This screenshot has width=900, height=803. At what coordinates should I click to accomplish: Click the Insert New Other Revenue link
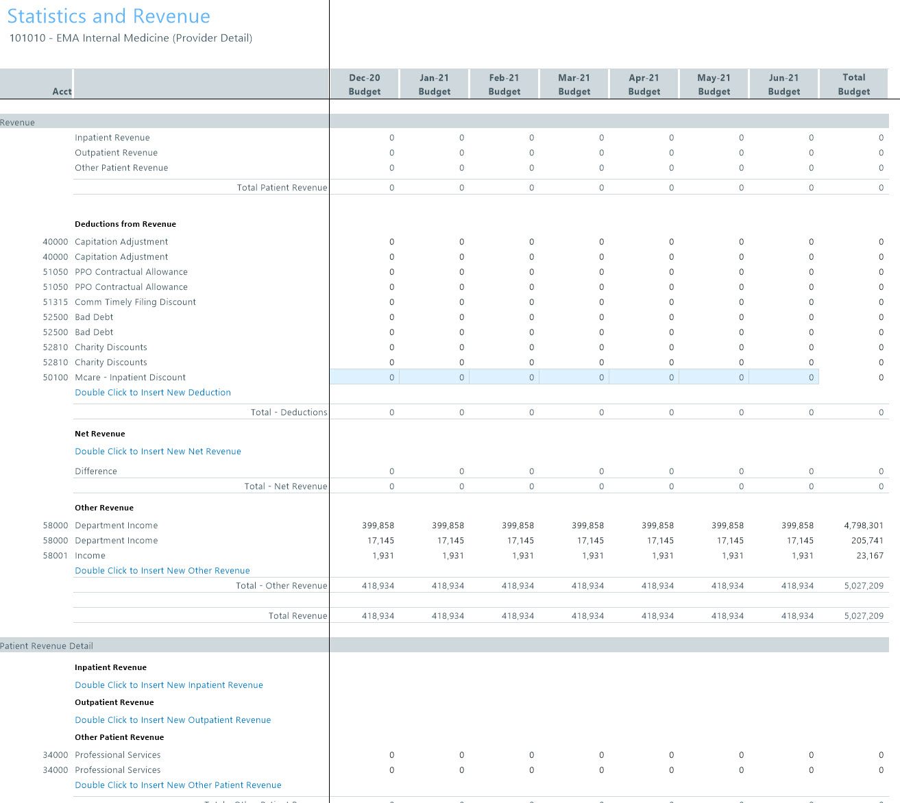pos(162,570)
